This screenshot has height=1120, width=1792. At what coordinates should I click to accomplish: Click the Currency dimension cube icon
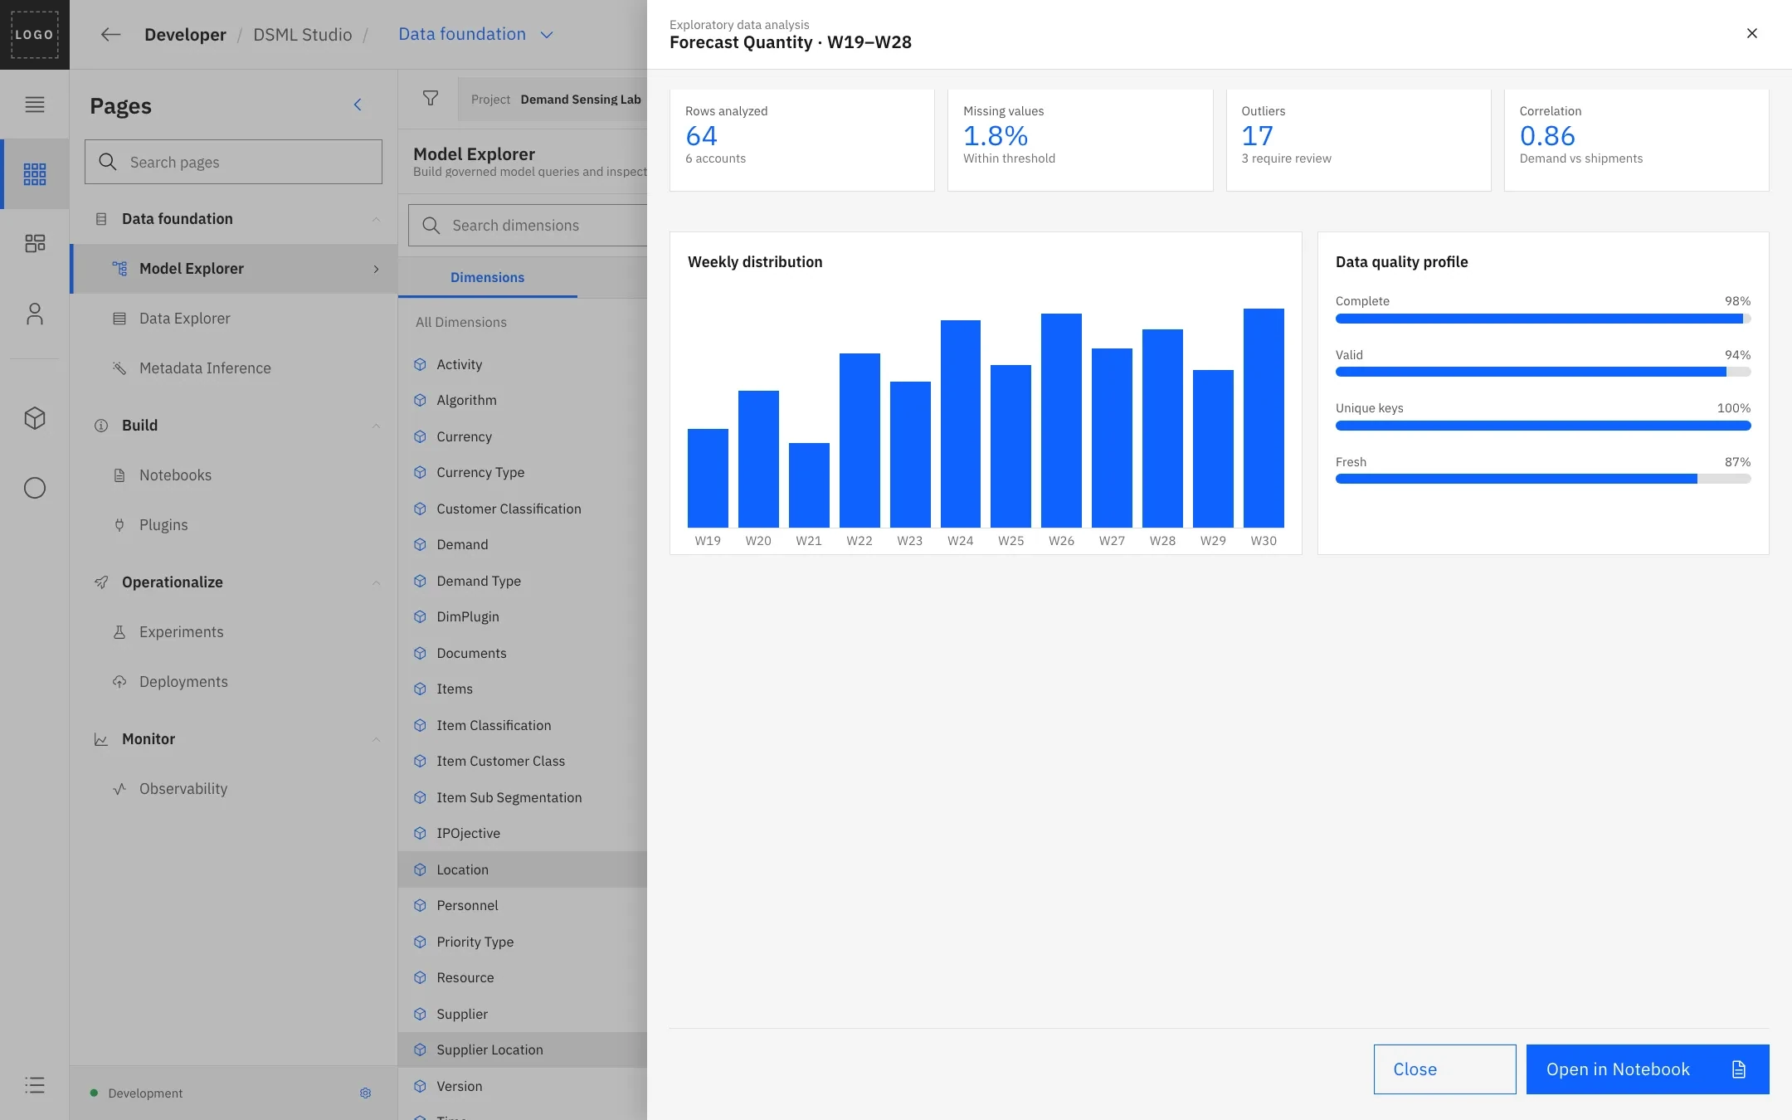(421, 436)
